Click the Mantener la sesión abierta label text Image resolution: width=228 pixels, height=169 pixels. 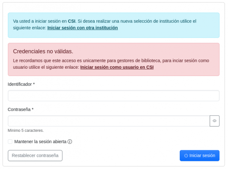click(40, 142)
